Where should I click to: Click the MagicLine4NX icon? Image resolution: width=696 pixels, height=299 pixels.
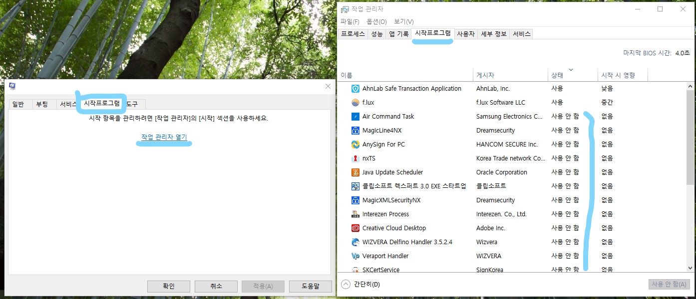355,131
